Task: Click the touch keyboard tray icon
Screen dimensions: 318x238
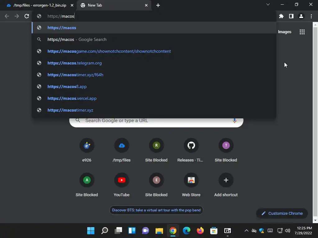Action: [x=270, y=231]
